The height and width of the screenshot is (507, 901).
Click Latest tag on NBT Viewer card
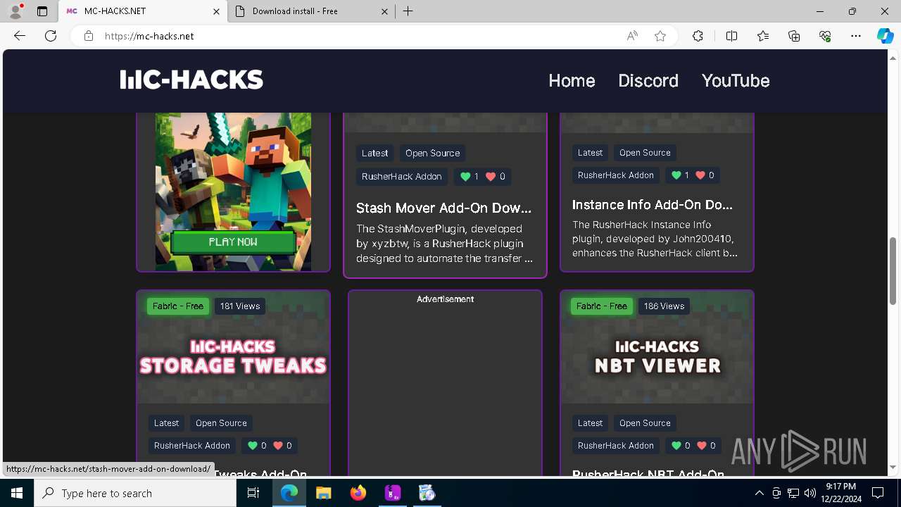590,423
